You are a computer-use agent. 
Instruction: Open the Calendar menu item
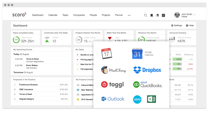click(x=53, y=15)
